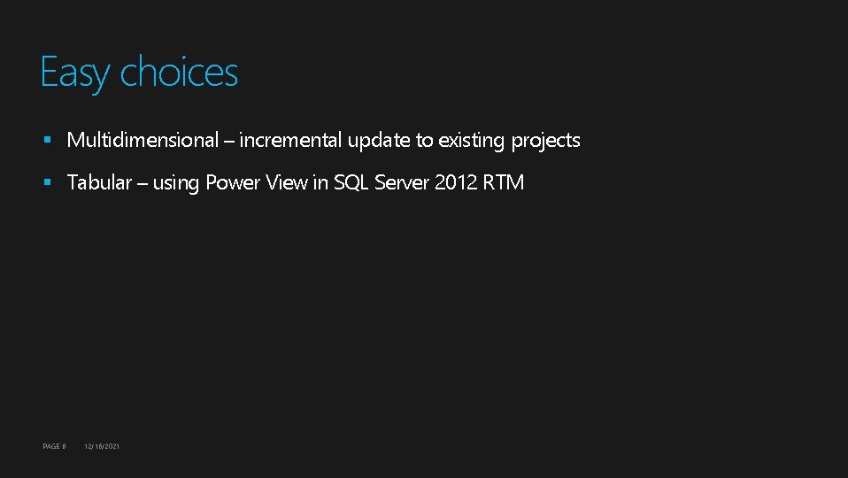Click the 'Easy choices' slide title
The image size is (848, 478).
139,73
